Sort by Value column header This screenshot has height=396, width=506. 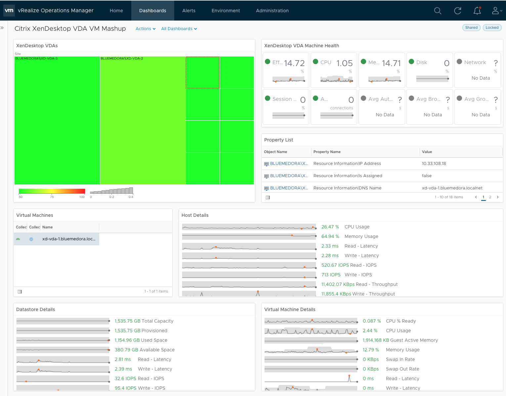click(x=427, y=152)
